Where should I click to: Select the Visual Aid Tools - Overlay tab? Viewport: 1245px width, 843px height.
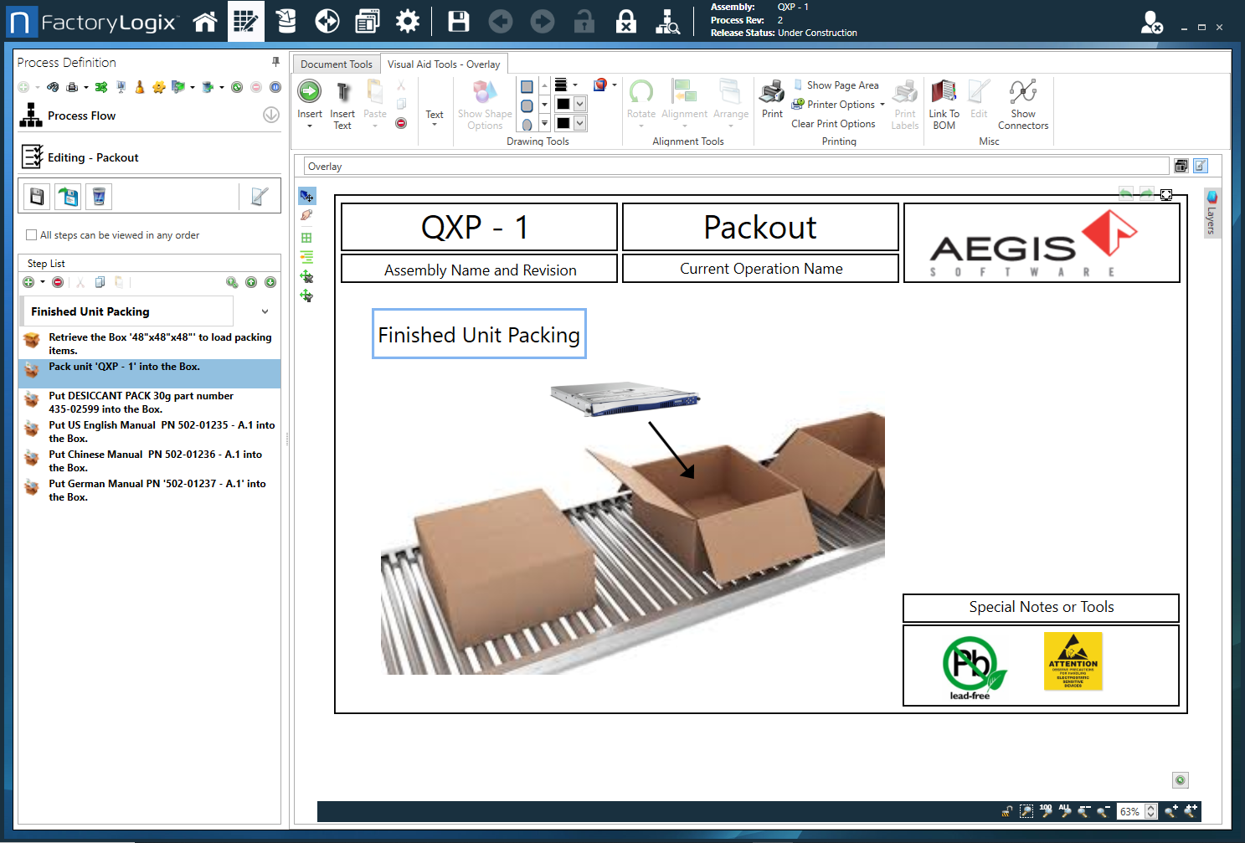(445, 64)
